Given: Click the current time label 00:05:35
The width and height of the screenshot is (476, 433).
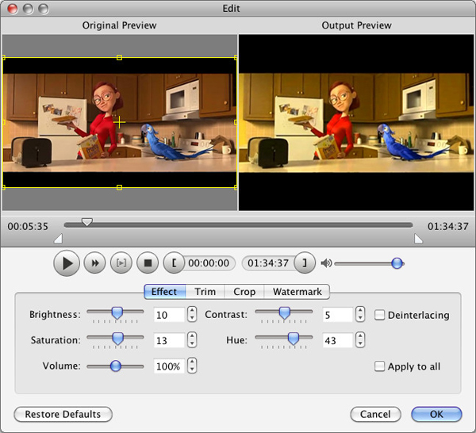Looking at the screenshot, I should [28, 226].
